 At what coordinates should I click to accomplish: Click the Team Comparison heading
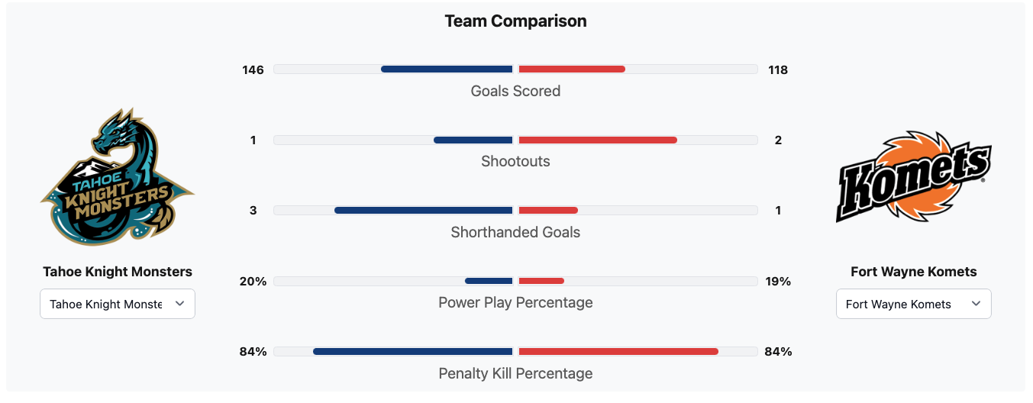coord(516,21)
